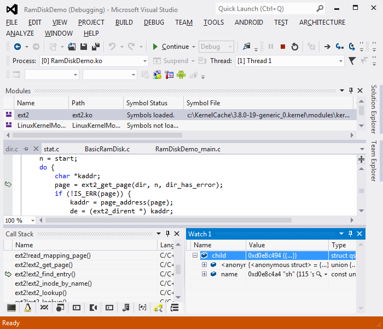The width and height of the screenshot is (383, 329).
Task: Open the Team Explorer side tab
Action: 374,161
